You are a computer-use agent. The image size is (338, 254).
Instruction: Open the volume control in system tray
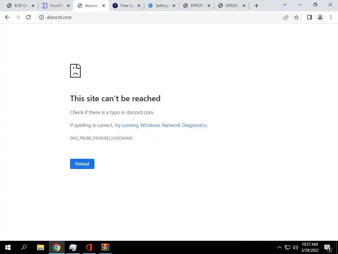(x=295, y=247)
